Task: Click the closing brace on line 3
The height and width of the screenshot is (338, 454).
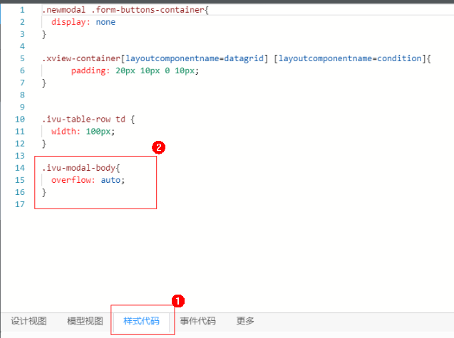Action: pyautogui.click(x=44, y=34)
